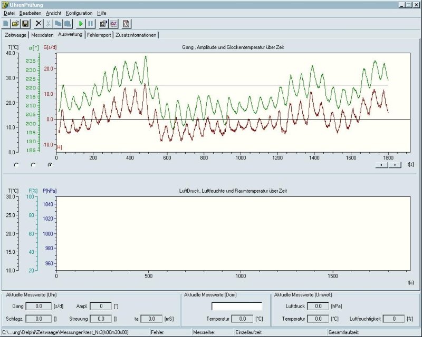
Task: Click the selected rightmost radio button below the chart
Action: [x=50, y=165]
